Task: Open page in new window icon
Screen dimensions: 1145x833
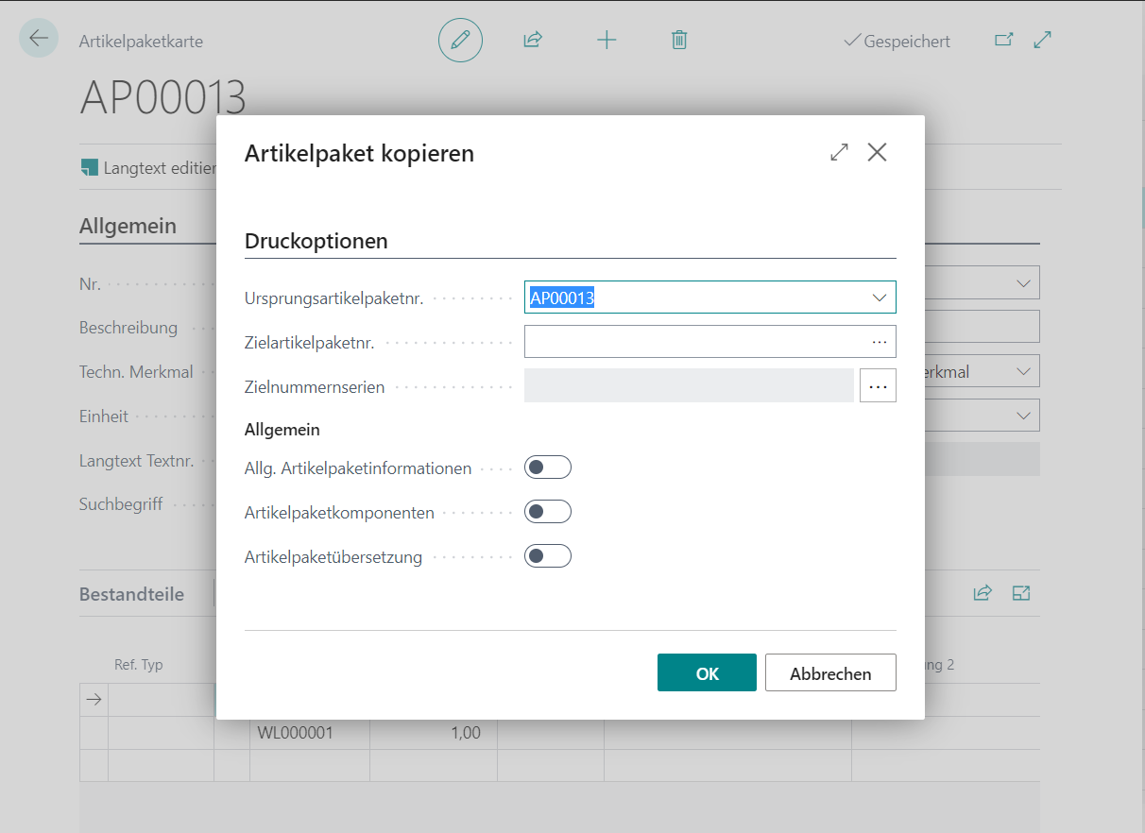Action: coord(1003,40)
